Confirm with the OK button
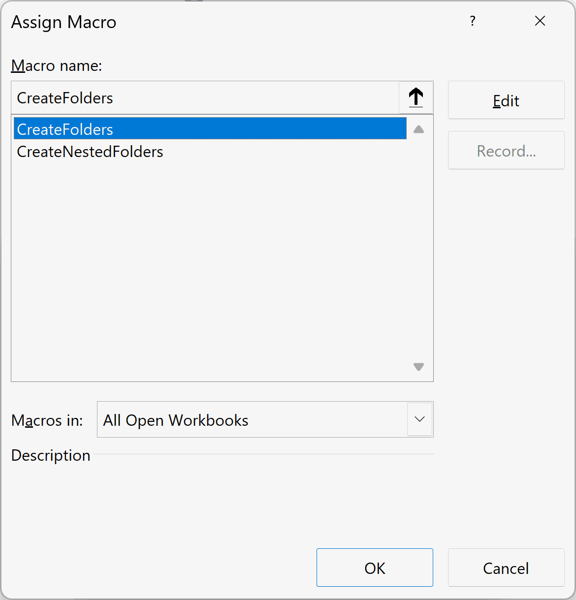This screenshot has width=576, height=600. 375,568
